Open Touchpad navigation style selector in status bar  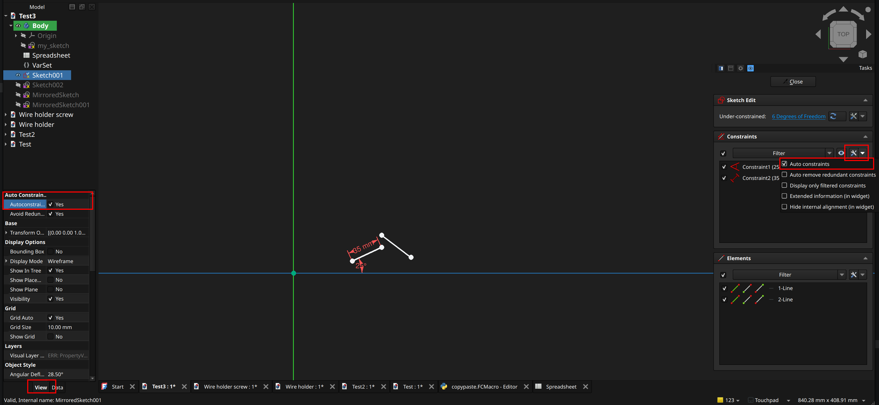pos(769,400)
